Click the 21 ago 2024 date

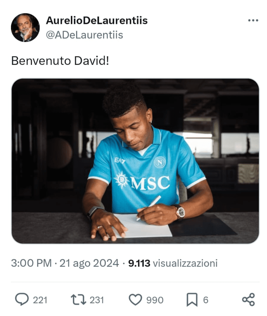coord(89,263)
